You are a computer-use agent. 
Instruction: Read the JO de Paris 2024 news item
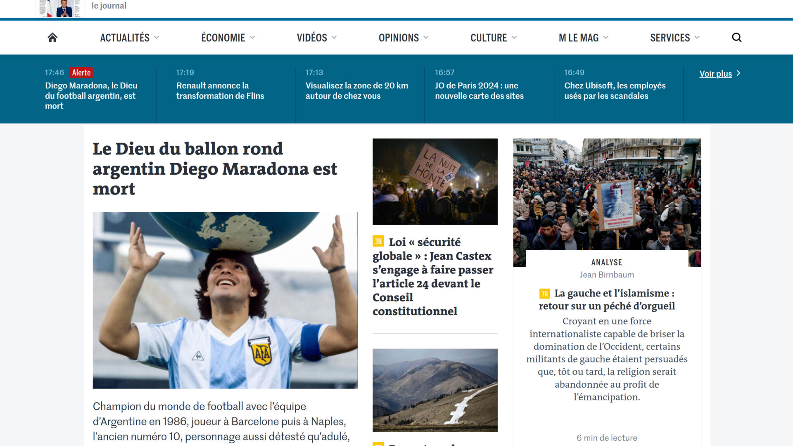(x=479, y=90)
